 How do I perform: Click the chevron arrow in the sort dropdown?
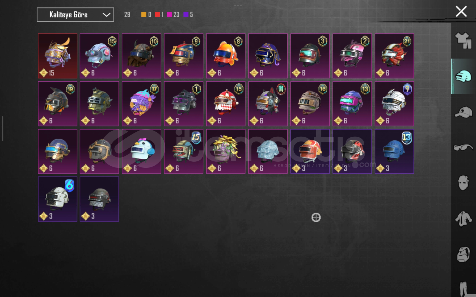(x=106, y=15)
